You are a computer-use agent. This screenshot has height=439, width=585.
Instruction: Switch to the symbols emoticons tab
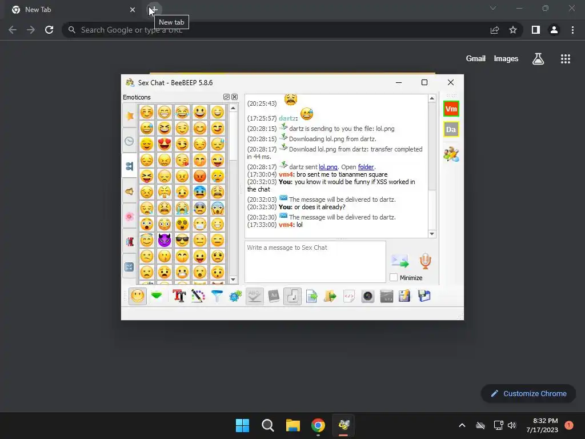(130, 266)
